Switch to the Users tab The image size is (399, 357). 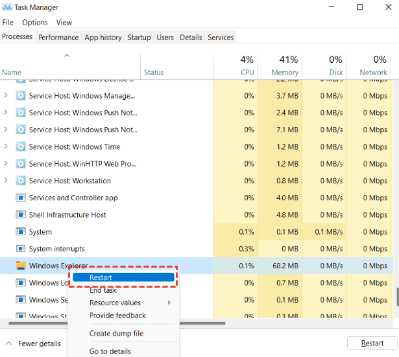(165, 38)
